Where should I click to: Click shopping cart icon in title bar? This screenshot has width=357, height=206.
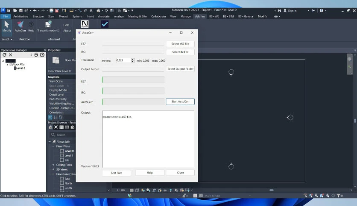click(313, 11)
